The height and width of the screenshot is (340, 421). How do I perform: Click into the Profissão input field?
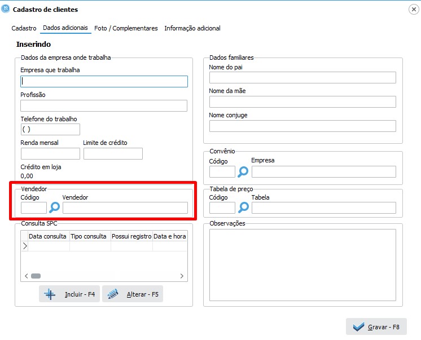[x=104, y=106]
